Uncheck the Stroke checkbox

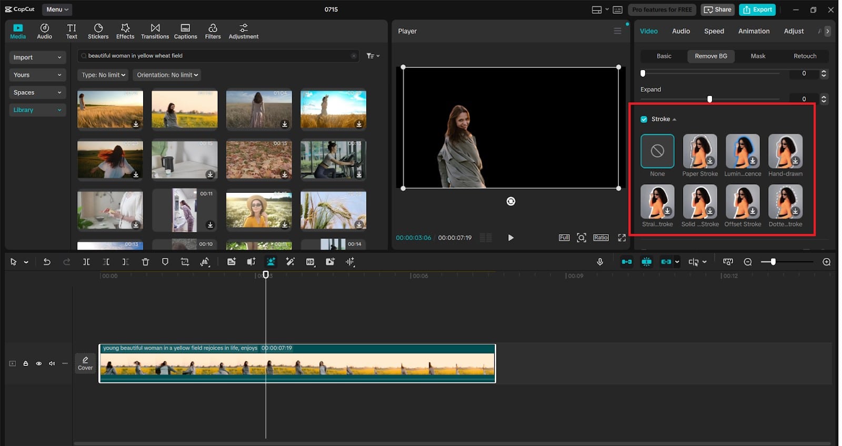pyautogui.click(x=644, y=119)
